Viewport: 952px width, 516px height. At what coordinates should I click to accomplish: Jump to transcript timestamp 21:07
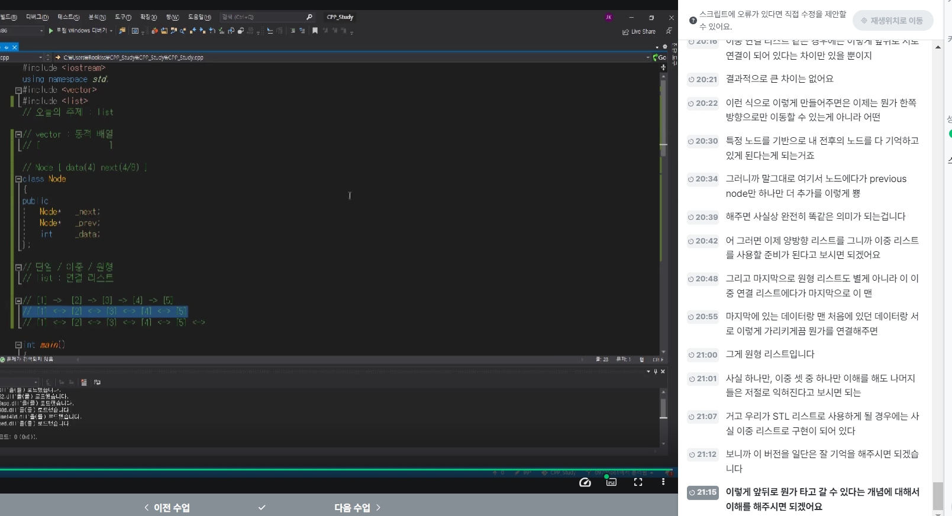[702, 417]
